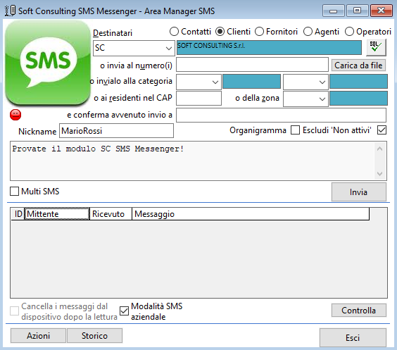The image size is (397, 350).
Task: Open the first categoria dropdown
Action: click(215, 82)
